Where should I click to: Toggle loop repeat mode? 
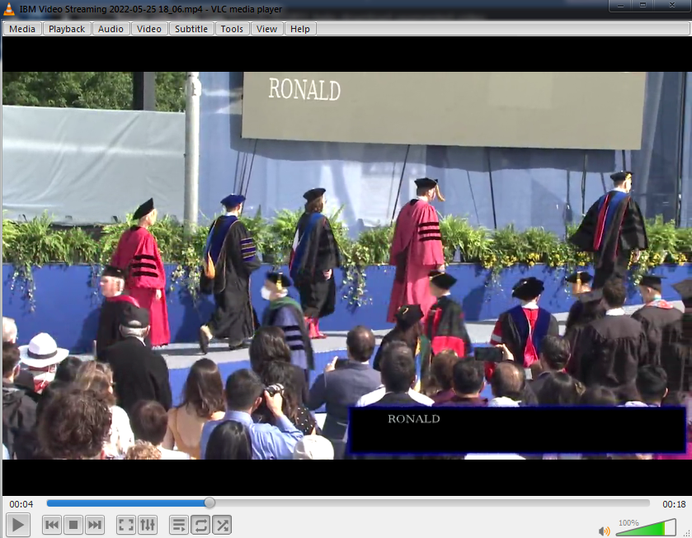coord(200,525)
